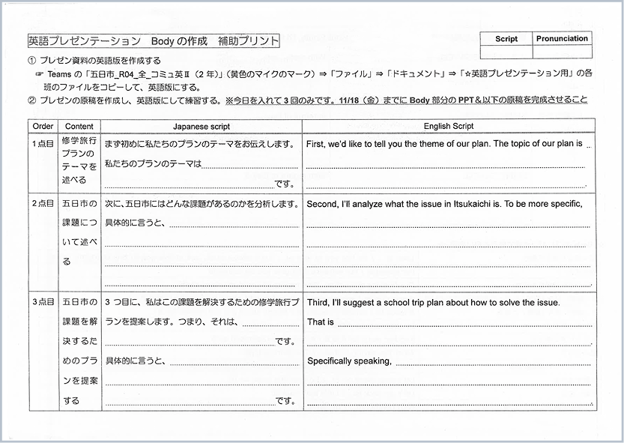Select the 'Pronunciation' header cell

[x=562, y=39]
